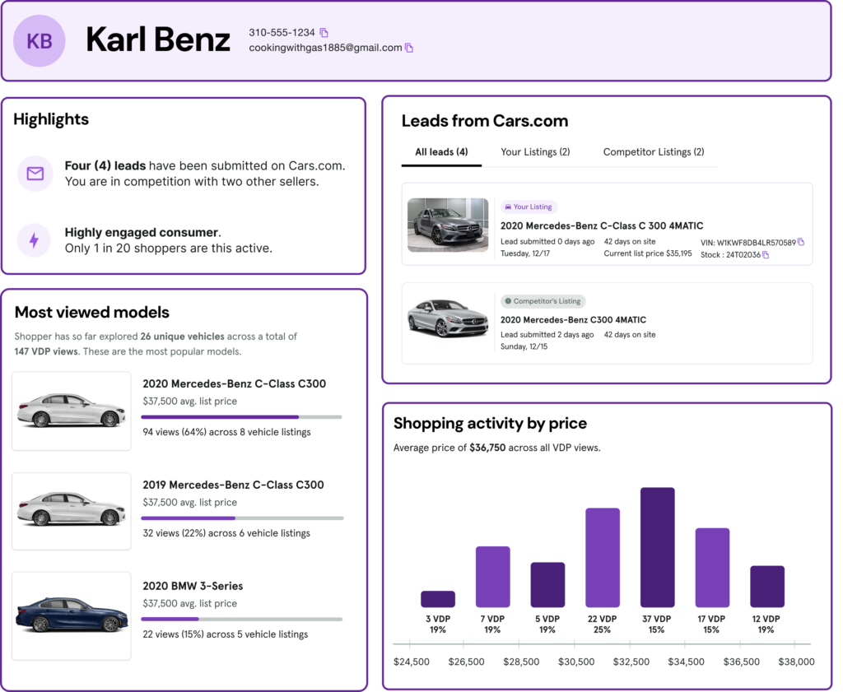The image size is (843, 692).
Task: Select the 5 VDP price bar
Action: click(x=547, y=585)
